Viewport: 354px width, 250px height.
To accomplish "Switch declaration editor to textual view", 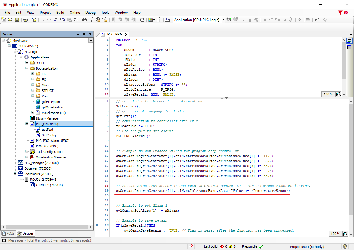I will click(x=349, y=41).
